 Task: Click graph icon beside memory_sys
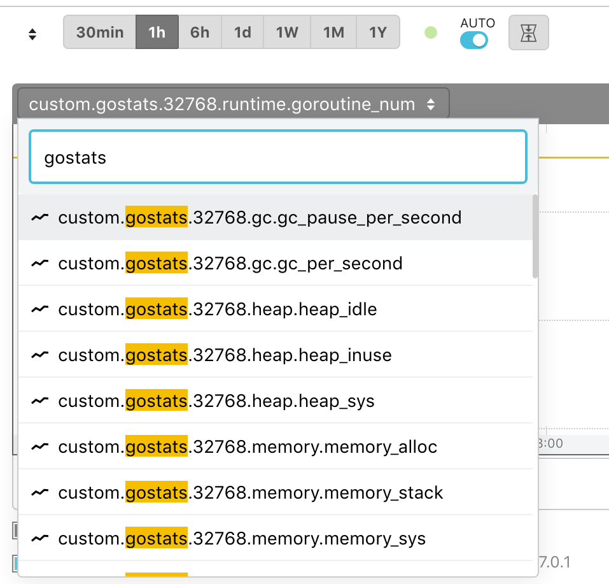40,539
